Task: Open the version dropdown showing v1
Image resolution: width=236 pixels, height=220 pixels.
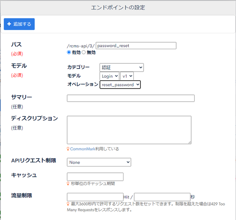Action: pyautogui.click(x=127, y=76)
